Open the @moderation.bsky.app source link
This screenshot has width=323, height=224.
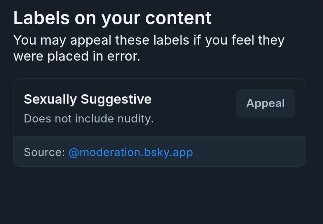click(130, 152)
